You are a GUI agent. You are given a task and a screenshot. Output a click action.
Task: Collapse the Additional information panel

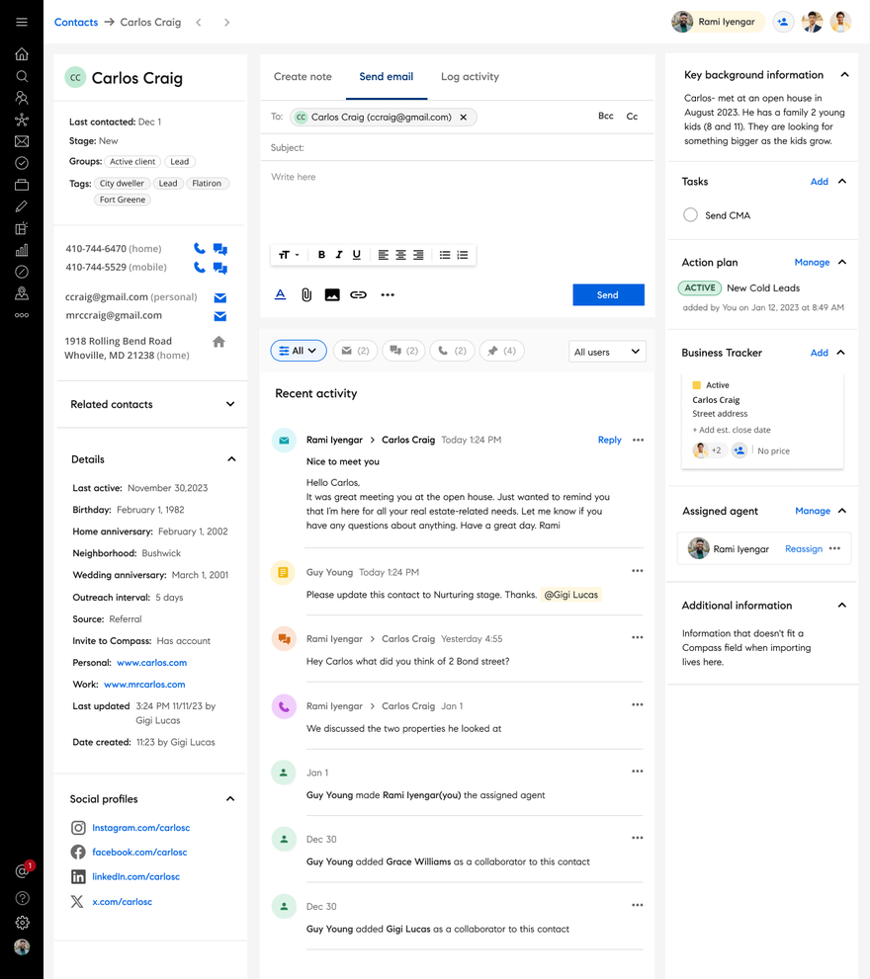pos(842,605)
